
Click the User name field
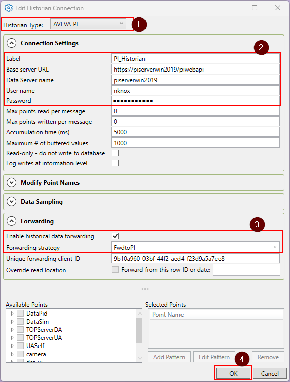[195, 91]
